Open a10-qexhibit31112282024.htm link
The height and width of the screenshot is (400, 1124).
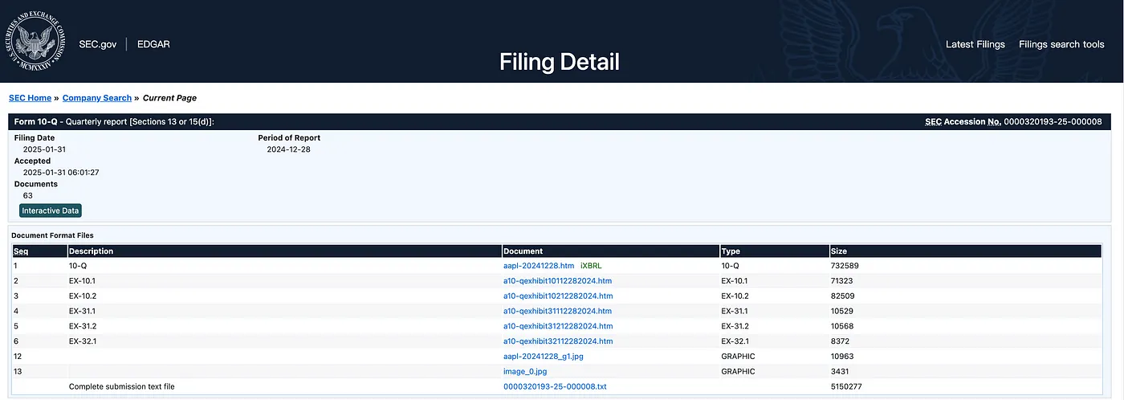tap(557, 312)
